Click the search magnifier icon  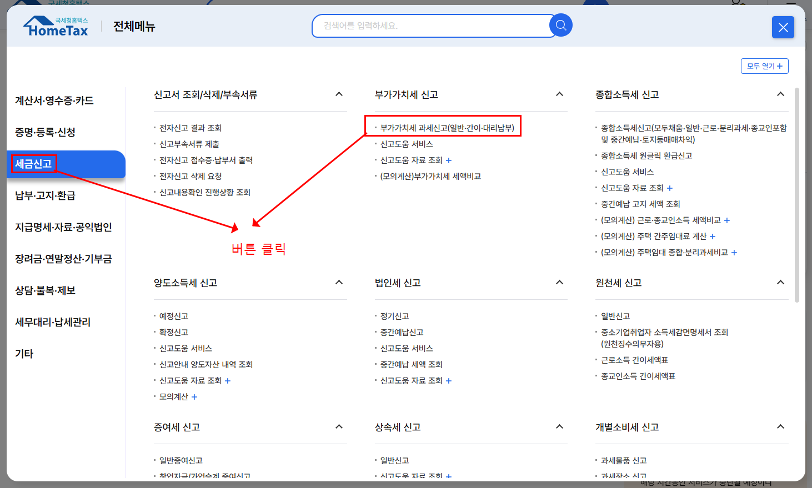point(560,25)
